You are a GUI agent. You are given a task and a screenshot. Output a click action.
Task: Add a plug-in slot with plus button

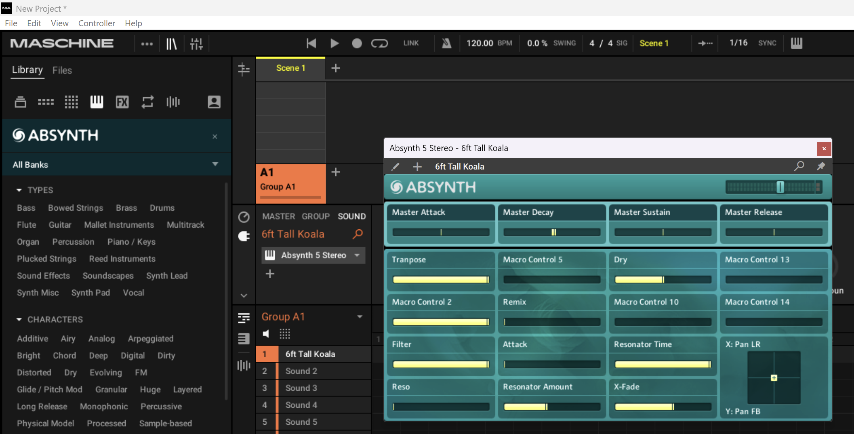[x=270, y=274]
